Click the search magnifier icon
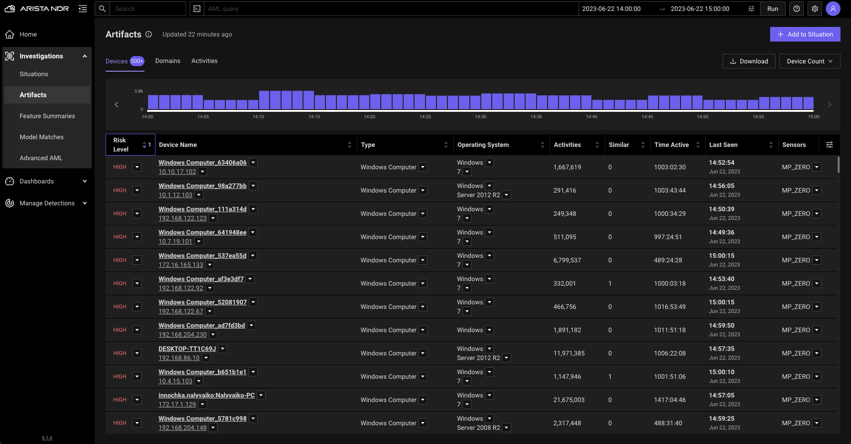Viewport: 851px width, 444px height. [102, 9]
